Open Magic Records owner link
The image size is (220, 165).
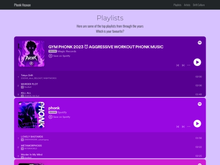click(x=67, y=51)
